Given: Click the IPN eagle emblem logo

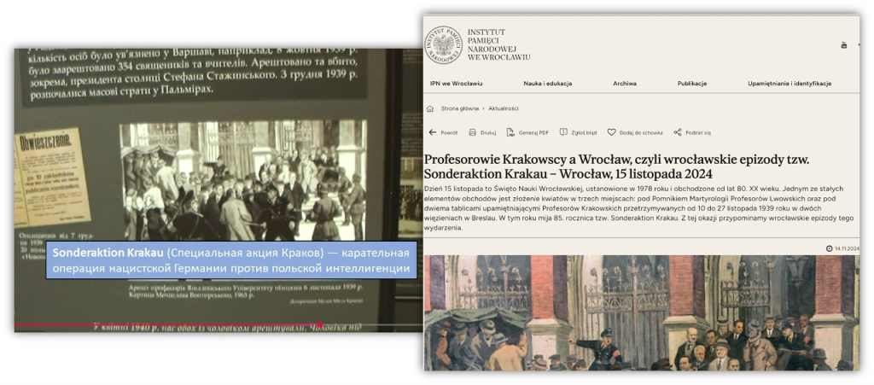Looking at the screenshot, I should (442, 44).
